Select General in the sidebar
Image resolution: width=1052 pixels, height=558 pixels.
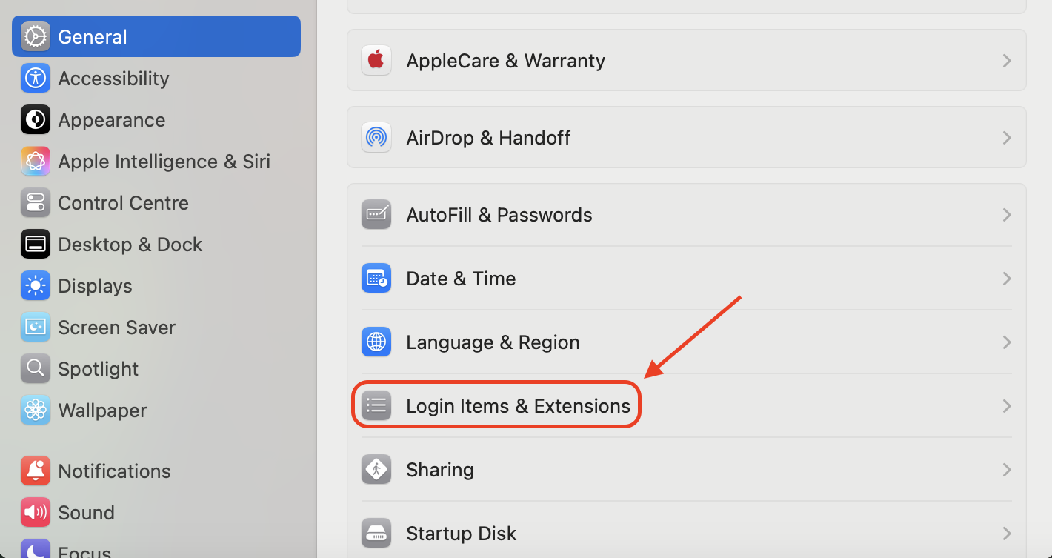(x=92, y=36)
